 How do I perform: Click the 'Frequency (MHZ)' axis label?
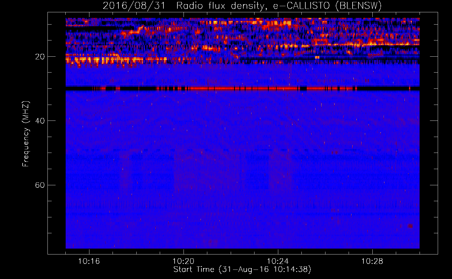(26, 134)
